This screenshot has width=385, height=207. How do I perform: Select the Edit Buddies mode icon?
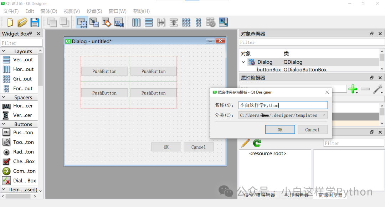coord(107,22)
